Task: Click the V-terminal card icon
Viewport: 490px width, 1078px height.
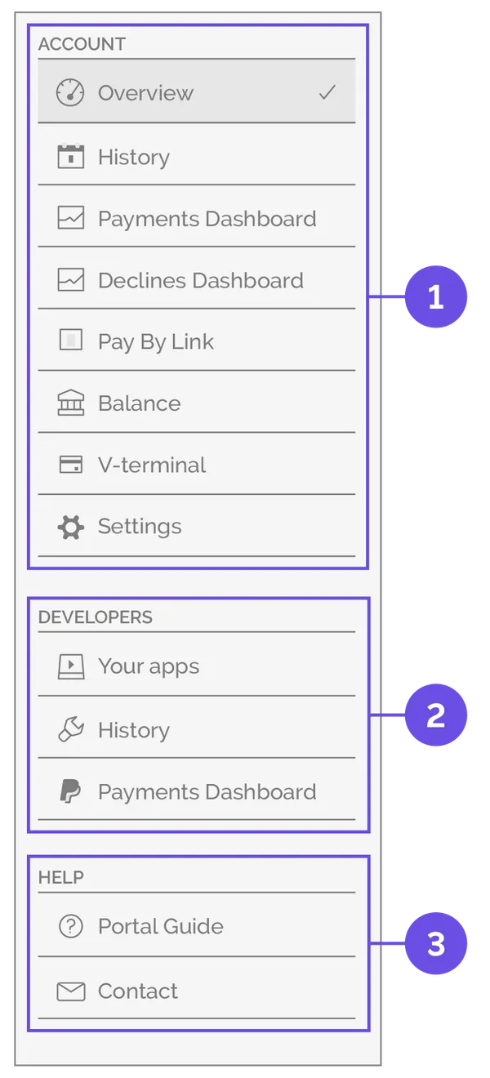Action: [x=69, y=464]
